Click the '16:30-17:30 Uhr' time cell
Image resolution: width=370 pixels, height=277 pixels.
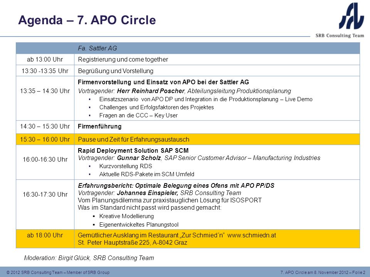pos(45,204)
